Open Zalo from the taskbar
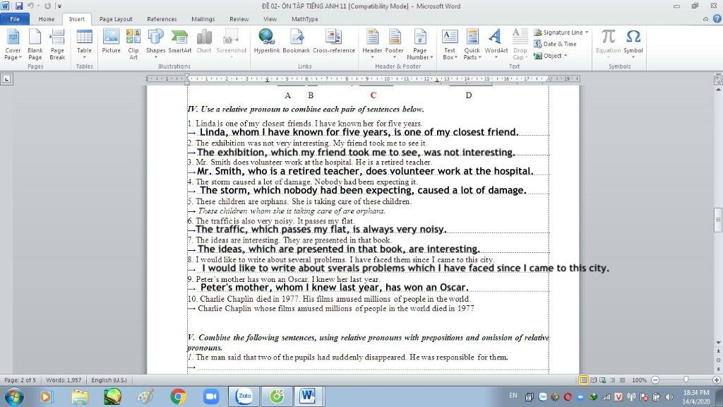 pos(244,396)
